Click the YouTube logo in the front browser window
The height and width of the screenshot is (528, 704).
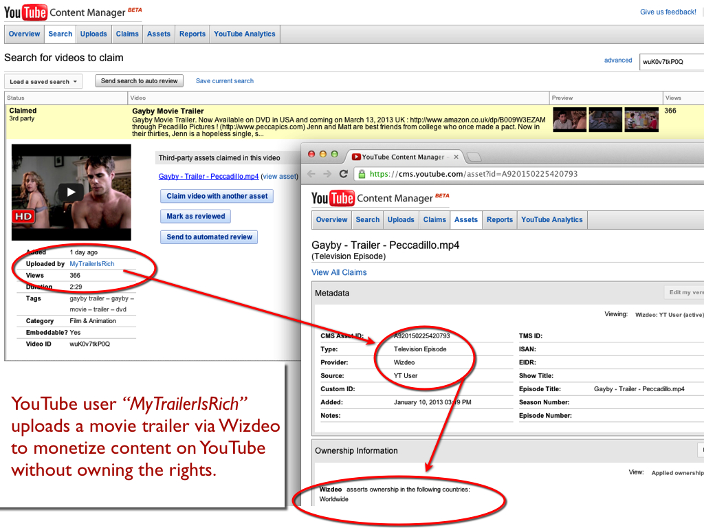click(333, 198)
